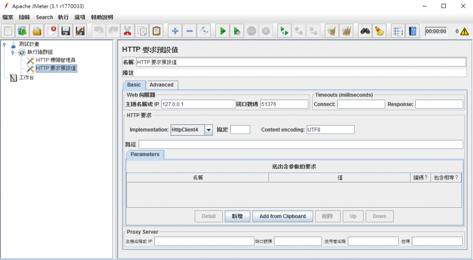Click the 協定 protocol input field
Image resolution: width=473 pixels, height=260 pixels.
coord(240,130)
